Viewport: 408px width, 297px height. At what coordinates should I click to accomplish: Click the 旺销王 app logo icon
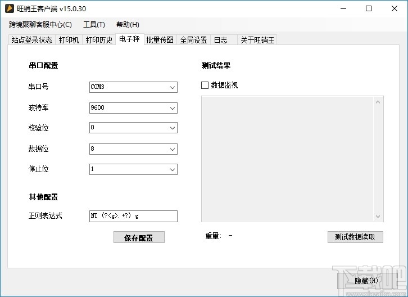pyautogui.click(x=10, y=8)
